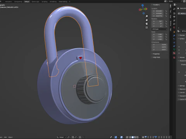Toggle proportional editing in the header
The width and height of the screenshot is (186, 139).
80,137
